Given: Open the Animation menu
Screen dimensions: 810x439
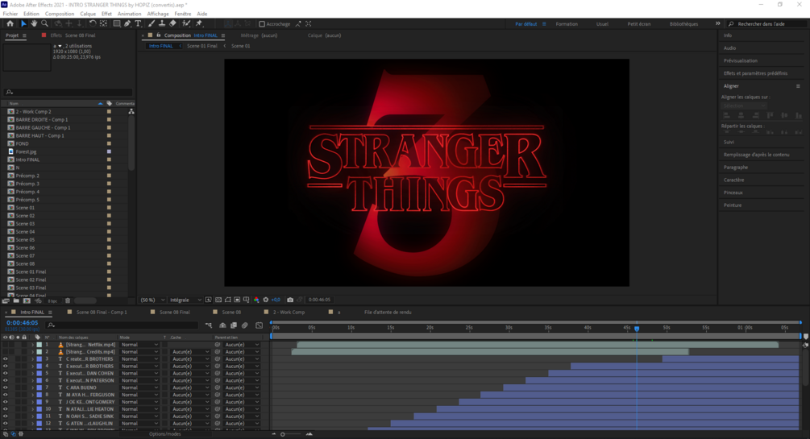Looking at the screenshot, I should tap(129, 14).
